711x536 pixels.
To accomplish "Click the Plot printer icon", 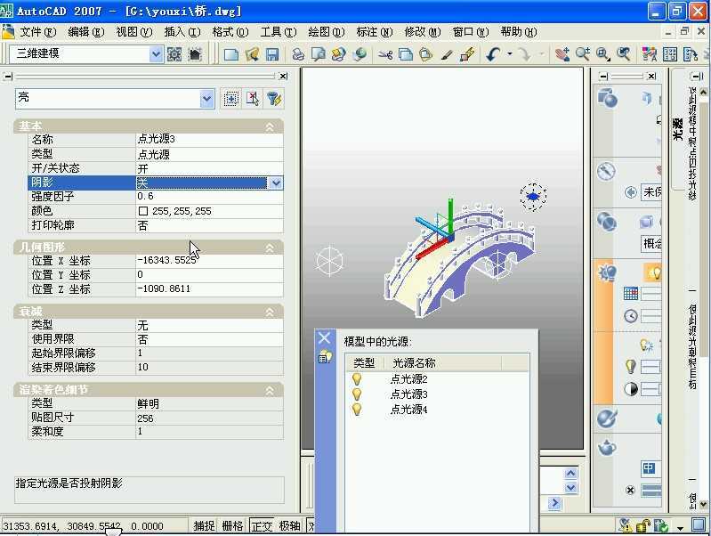I will point(298,54).
